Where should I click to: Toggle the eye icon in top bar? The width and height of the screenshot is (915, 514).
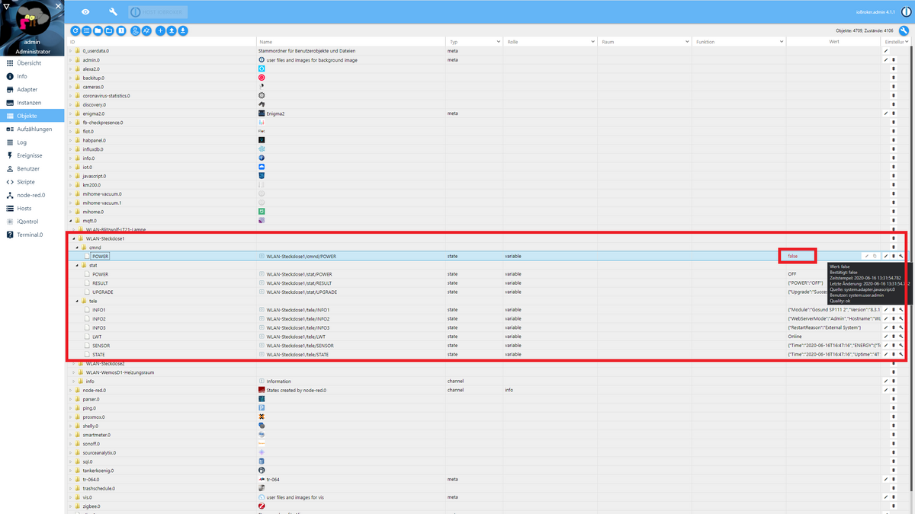coord(85,12)
